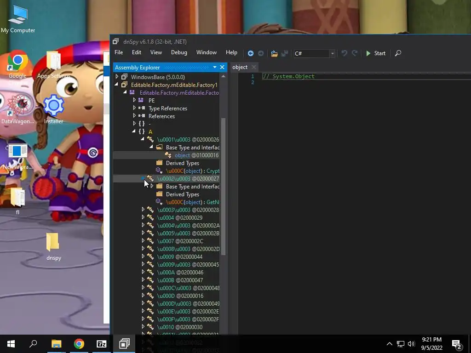Open the Debug menu
The width and height of the screenshot is (471, 353).
179,52
